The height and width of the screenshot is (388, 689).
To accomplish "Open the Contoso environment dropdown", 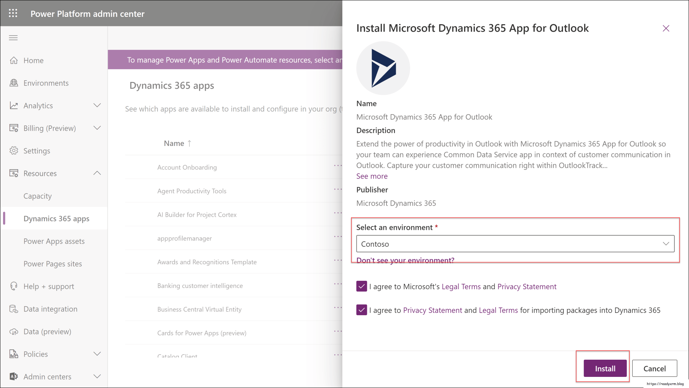I will click(x=665, y=244).
